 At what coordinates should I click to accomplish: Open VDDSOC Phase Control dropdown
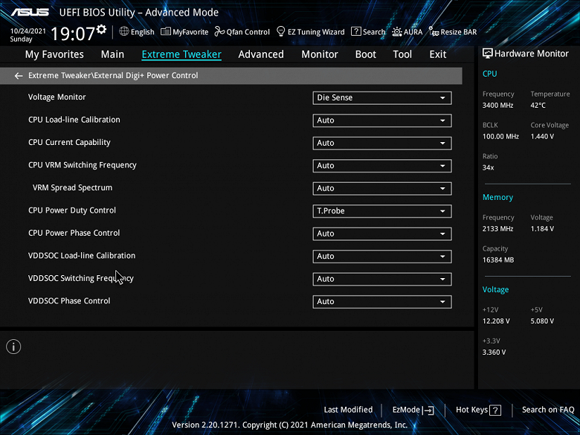382,302
